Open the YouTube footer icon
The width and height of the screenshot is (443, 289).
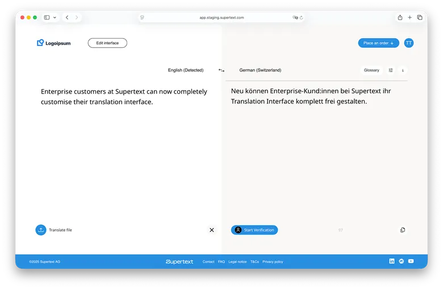tap(411, 261)
